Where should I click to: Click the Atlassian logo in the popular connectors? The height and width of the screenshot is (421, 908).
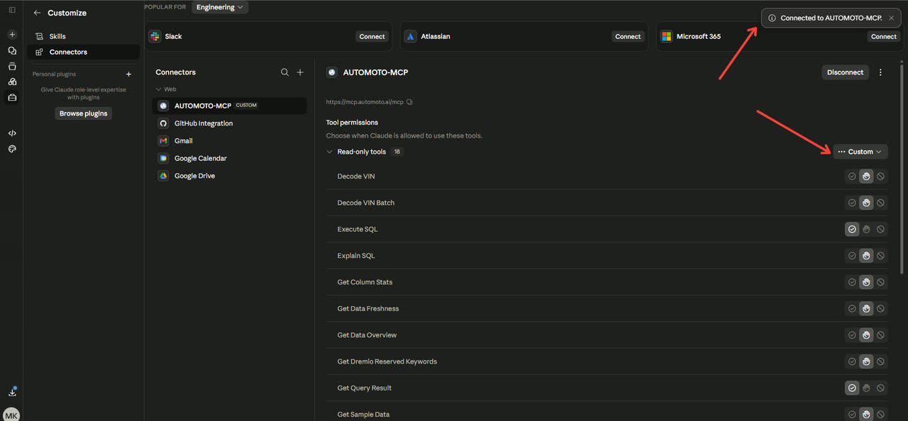click(410, 36)
